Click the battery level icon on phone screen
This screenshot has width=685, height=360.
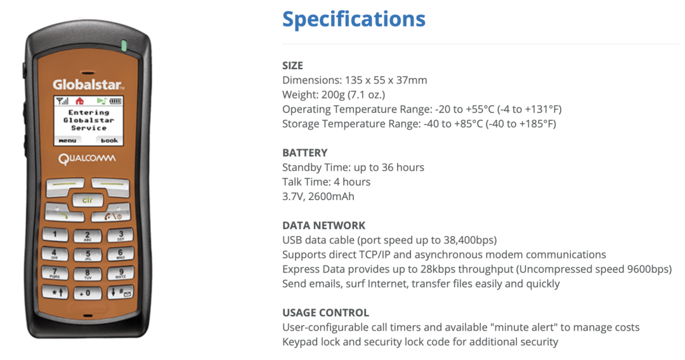click(x=115, y=101)
